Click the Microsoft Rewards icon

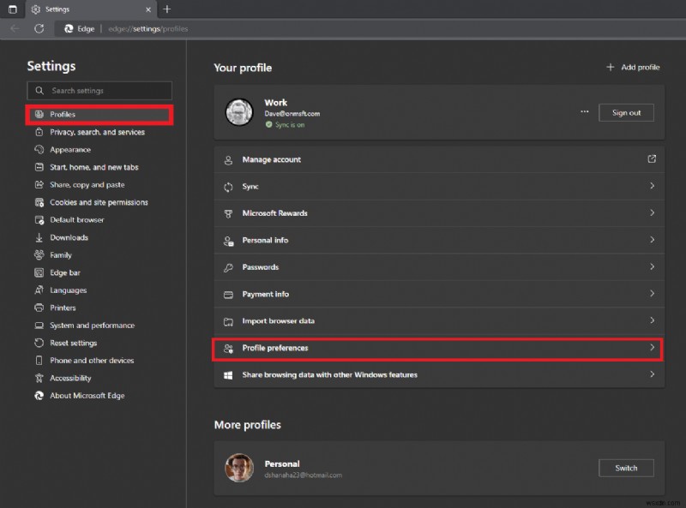227,212
